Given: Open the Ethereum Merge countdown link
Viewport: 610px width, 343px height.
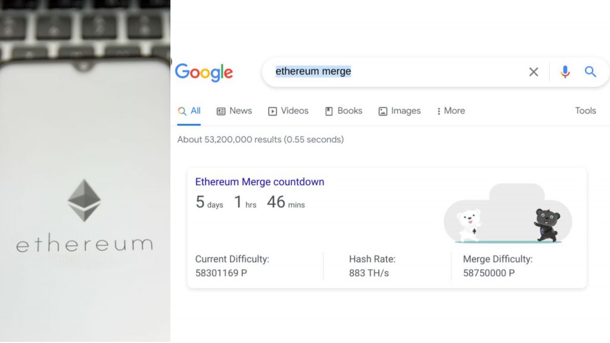Looking at the screenshot, I should 260,182.
